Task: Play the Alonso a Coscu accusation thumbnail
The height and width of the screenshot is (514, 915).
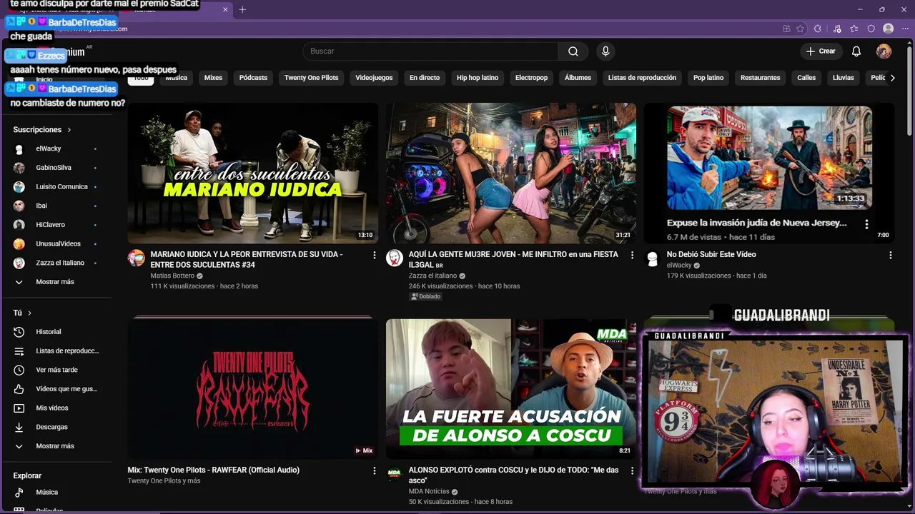Action: [511, 389]
